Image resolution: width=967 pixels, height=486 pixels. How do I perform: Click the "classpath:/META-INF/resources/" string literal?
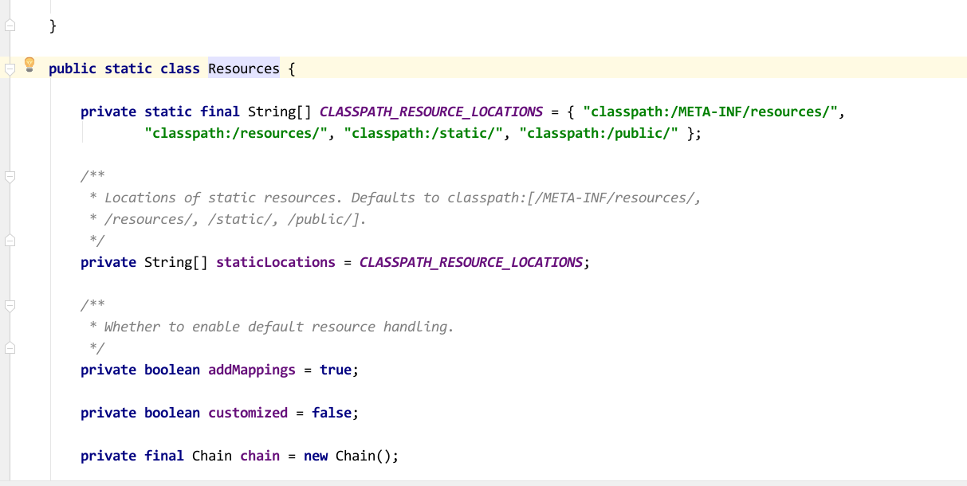click(x=710, y=112)
